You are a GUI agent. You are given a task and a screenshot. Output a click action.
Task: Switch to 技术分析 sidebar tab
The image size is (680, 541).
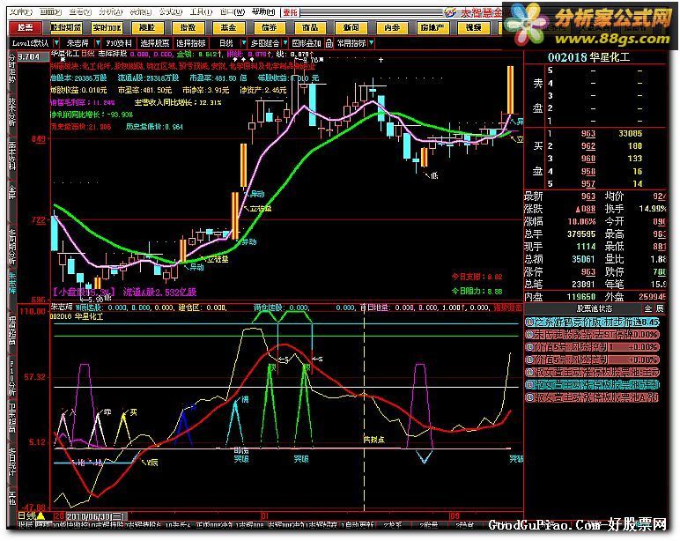pos(11,111)
